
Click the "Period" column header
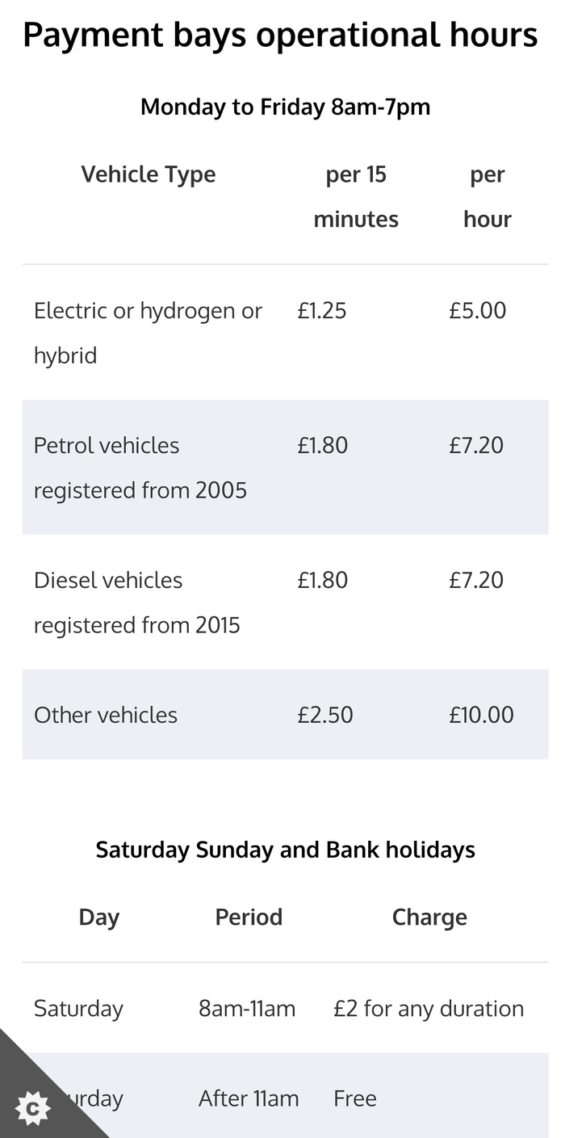point(249,918)
